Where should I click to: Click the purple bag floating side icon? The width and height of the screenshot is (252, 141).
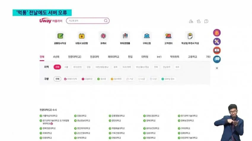(217, 33)
